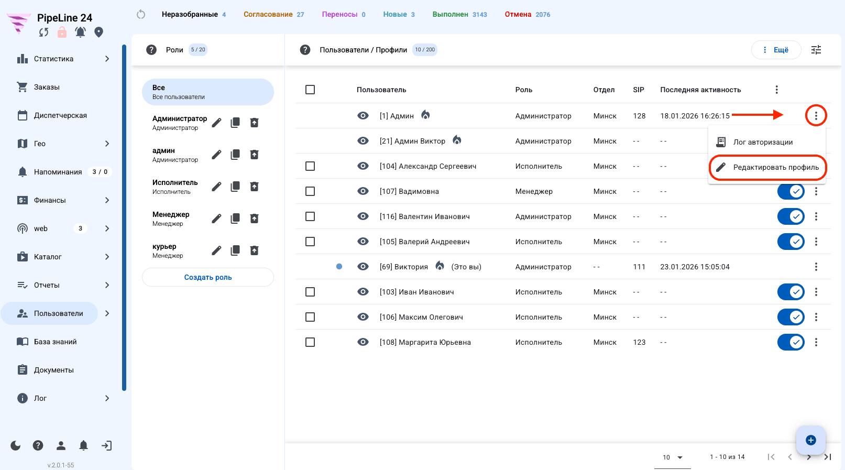
Task: Select the Все пользователи role filter
Action: [x=208, y=92]
